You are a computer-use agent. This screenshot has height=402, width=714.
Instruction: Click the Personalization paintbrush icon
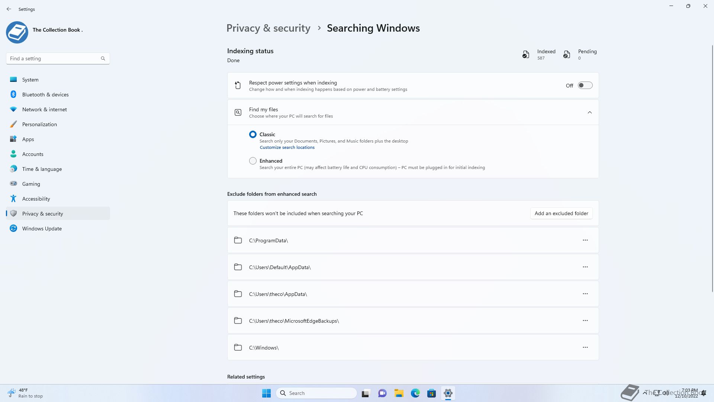(13, 124)
